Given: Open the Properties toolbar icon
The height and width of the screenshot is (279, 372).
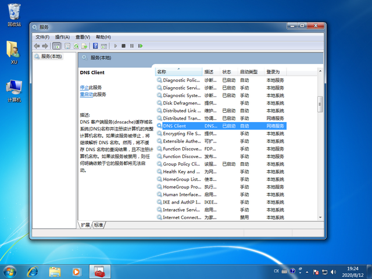Looking at the screenshot, I should coord(67,46).
